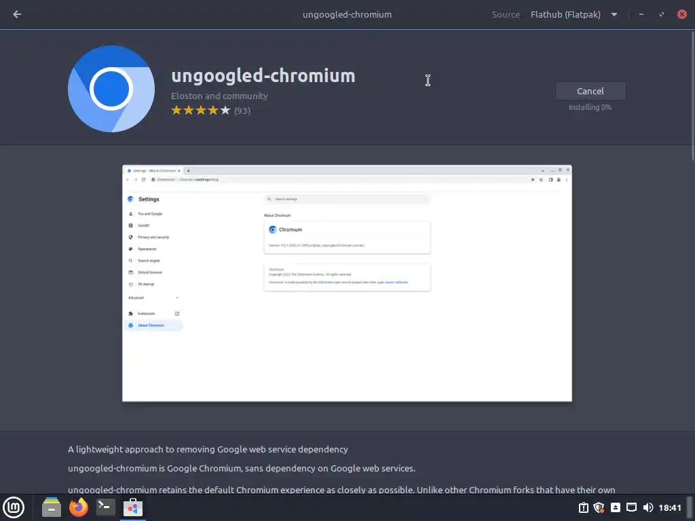The height and width of the screenshot is (521, 695).
Task: Click the ungoogled-chromium heading text
Action: (263, 76)
